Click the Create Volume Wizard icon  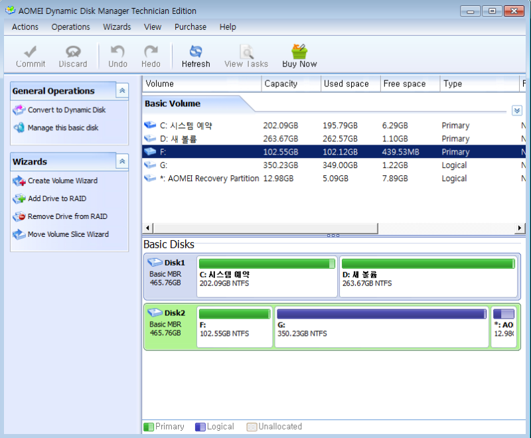tap(19, 181)
